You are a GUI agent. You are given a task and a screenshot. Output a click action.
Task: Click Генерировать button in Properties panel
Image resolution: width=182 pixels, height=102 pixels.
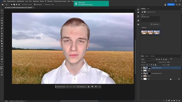[x=155, y=24]
